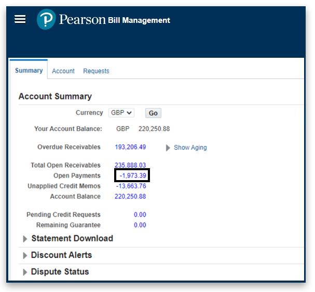
Task: Click the Account Summary heading
Action: coord(55,96)
